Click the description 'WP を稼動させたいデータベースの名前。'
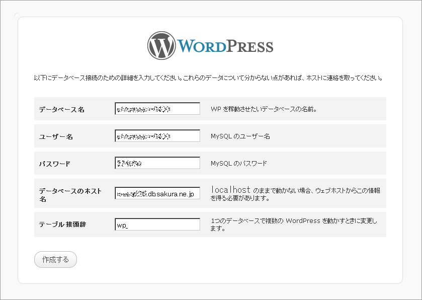This screenshot has width=422, height=300. click(264, 109)
